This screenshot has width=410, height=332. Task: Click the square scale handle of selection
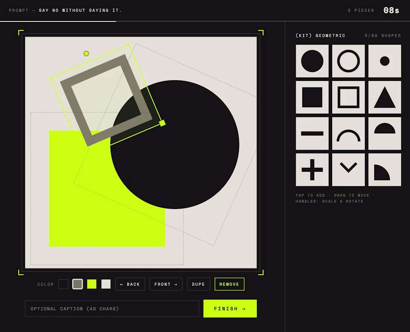click(x=163, y=123)
